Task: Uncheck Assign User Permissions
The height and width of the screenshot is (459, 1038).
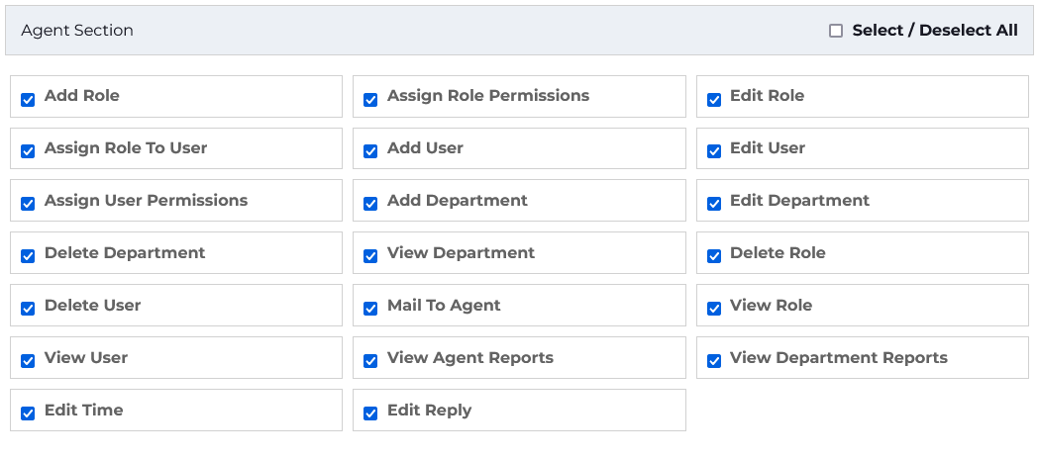Action: click(28, 204)
